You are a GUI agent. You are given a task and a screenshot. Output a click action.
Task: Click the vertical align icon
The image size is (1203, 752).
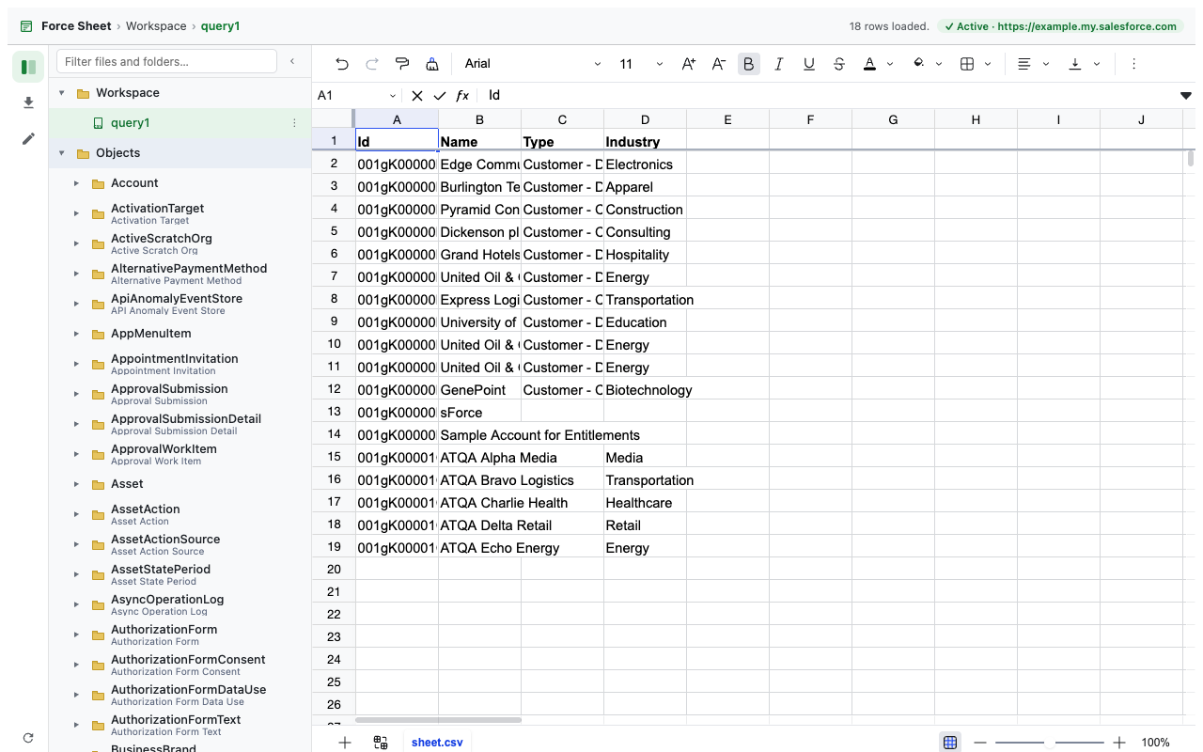(1075, 64)
